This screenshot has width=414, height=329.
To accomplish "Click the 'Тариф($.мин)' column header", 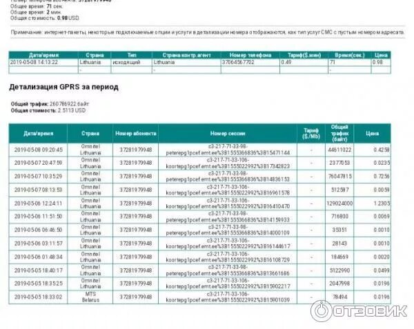I will click(x=304, y=55).
